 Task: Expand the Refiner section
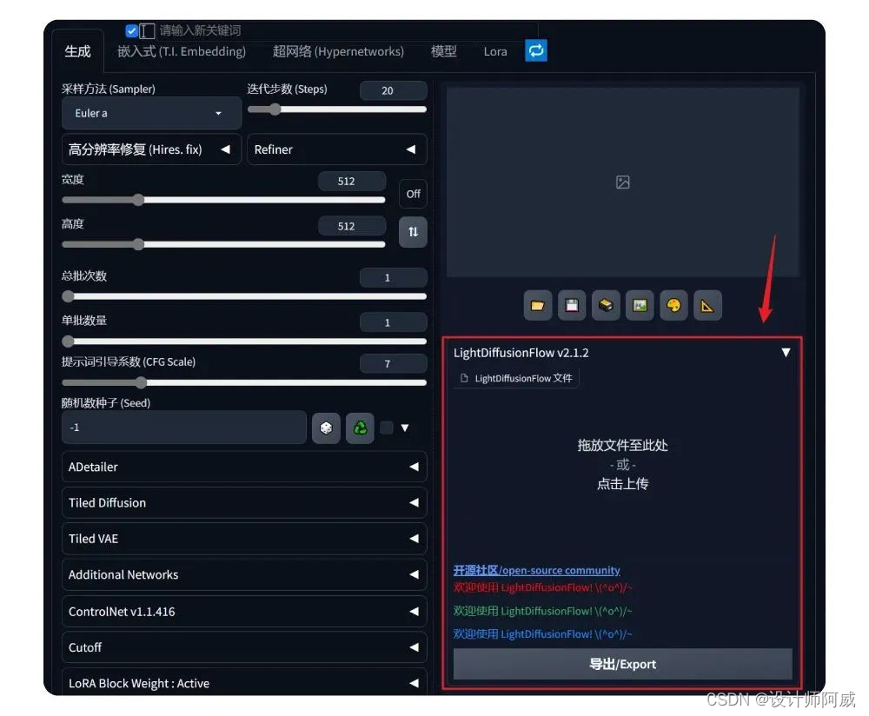tap(337, 149)
